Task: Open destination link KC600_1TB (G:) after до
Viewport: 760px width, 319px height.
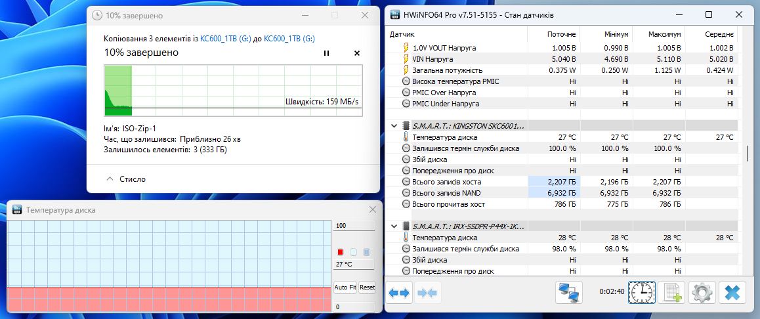Action: pos(289,39)
